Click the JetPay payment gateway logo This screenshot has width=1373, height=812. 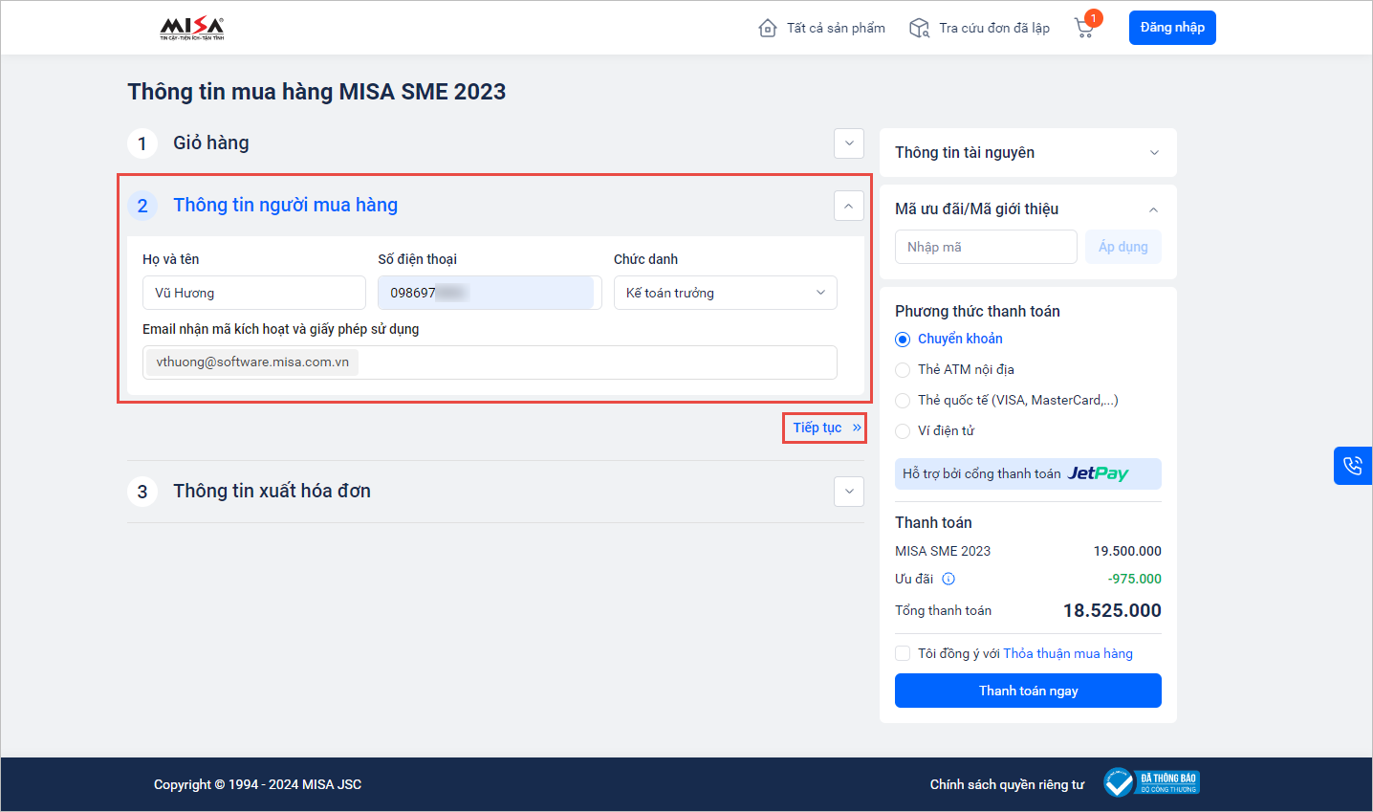tap(1098, 473)
